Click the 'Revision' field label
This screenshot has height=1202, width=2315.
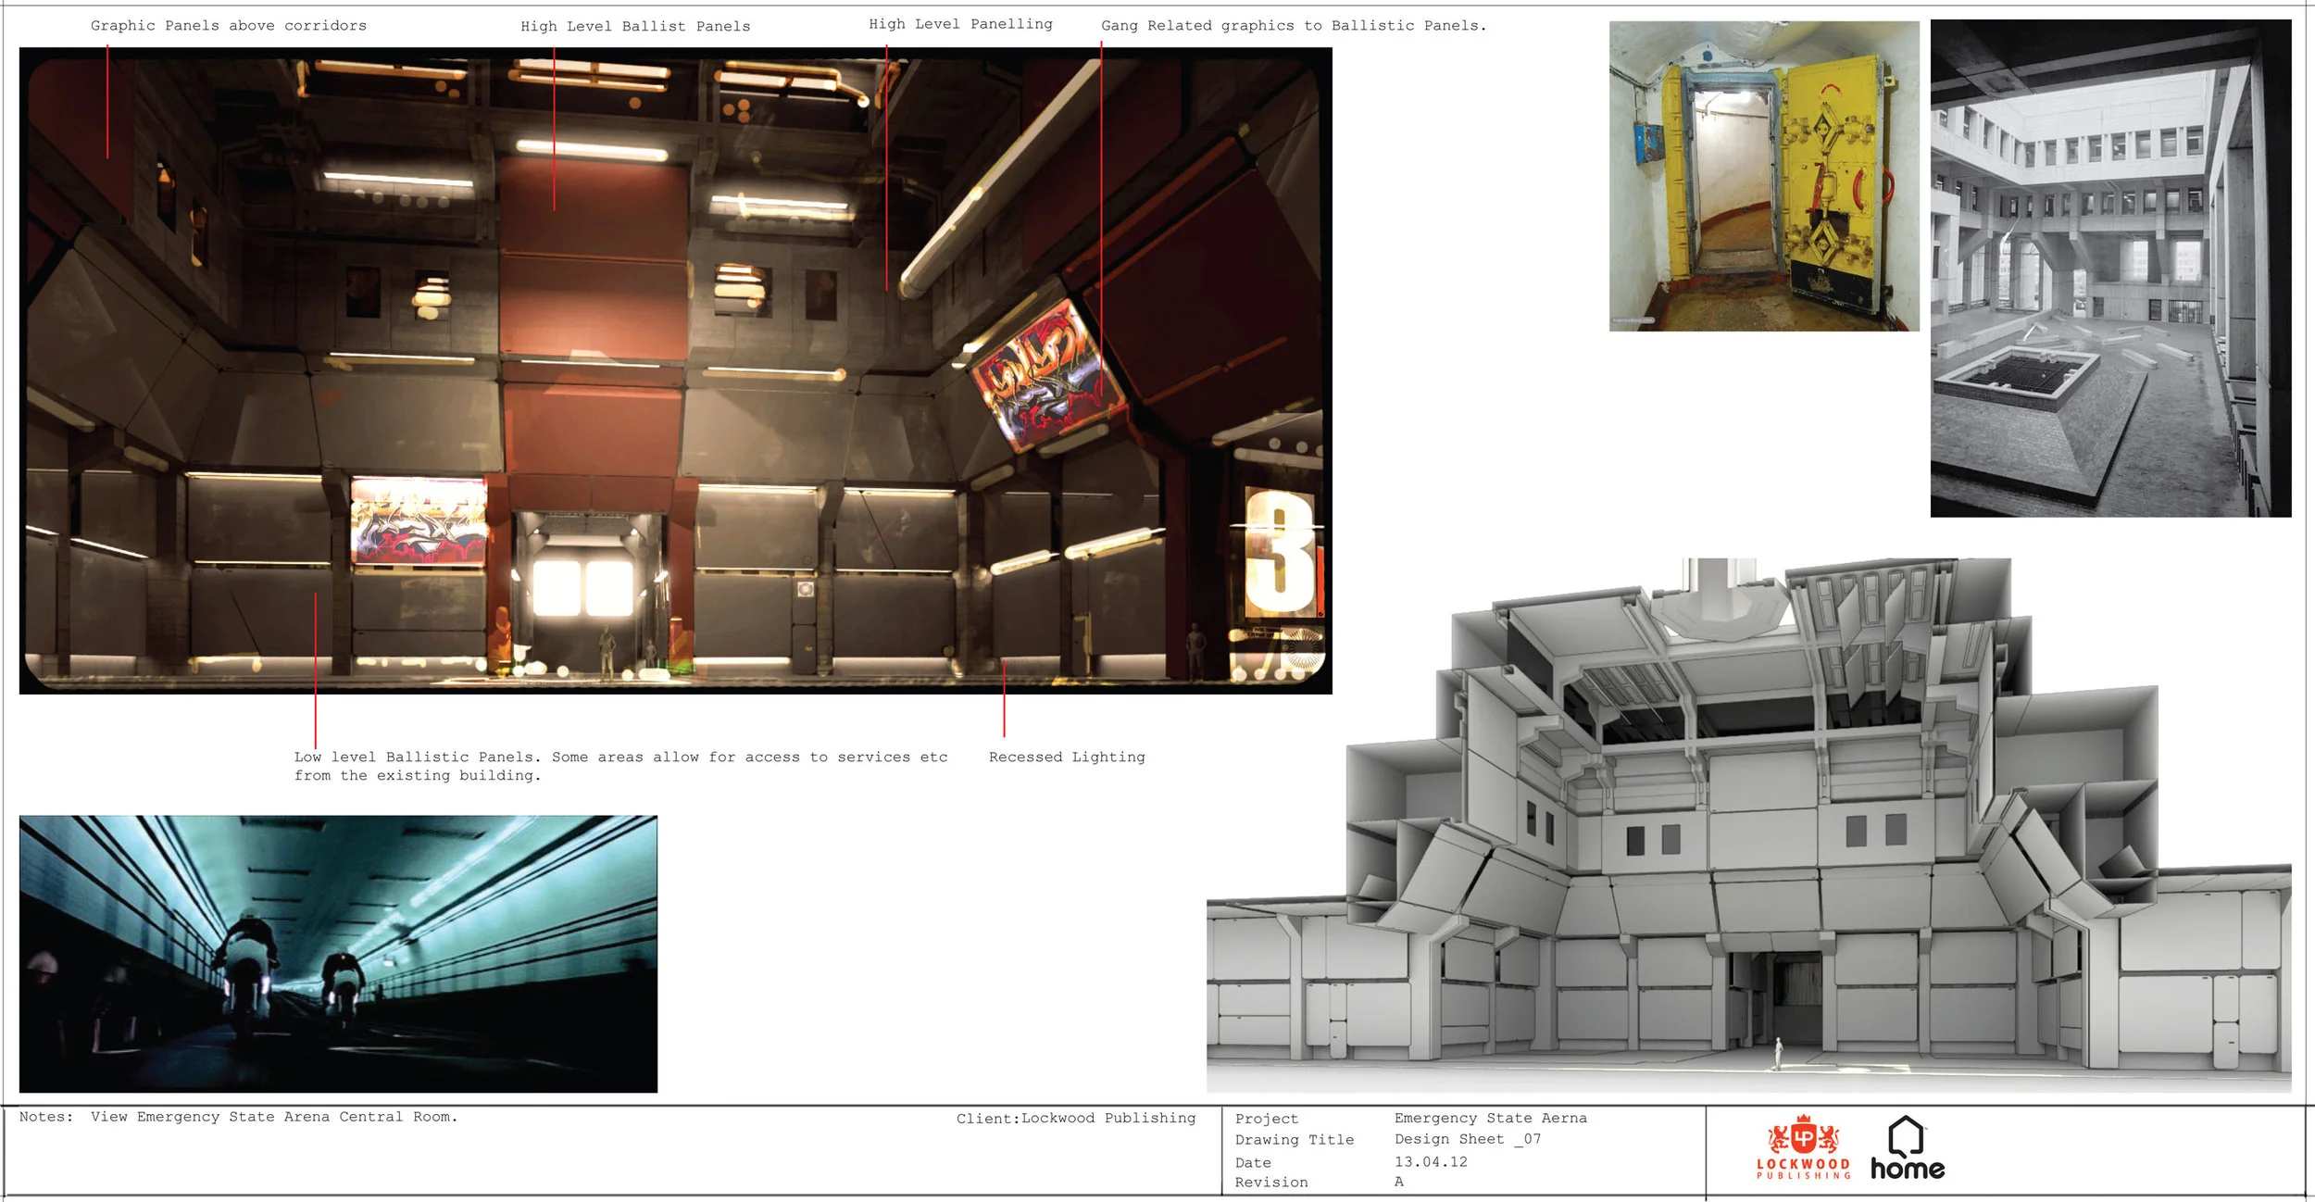tap(1270, 1183)
